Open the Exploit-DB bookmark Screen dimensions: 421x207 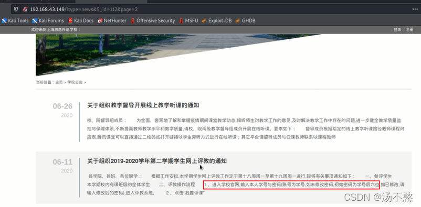(217, 20)
